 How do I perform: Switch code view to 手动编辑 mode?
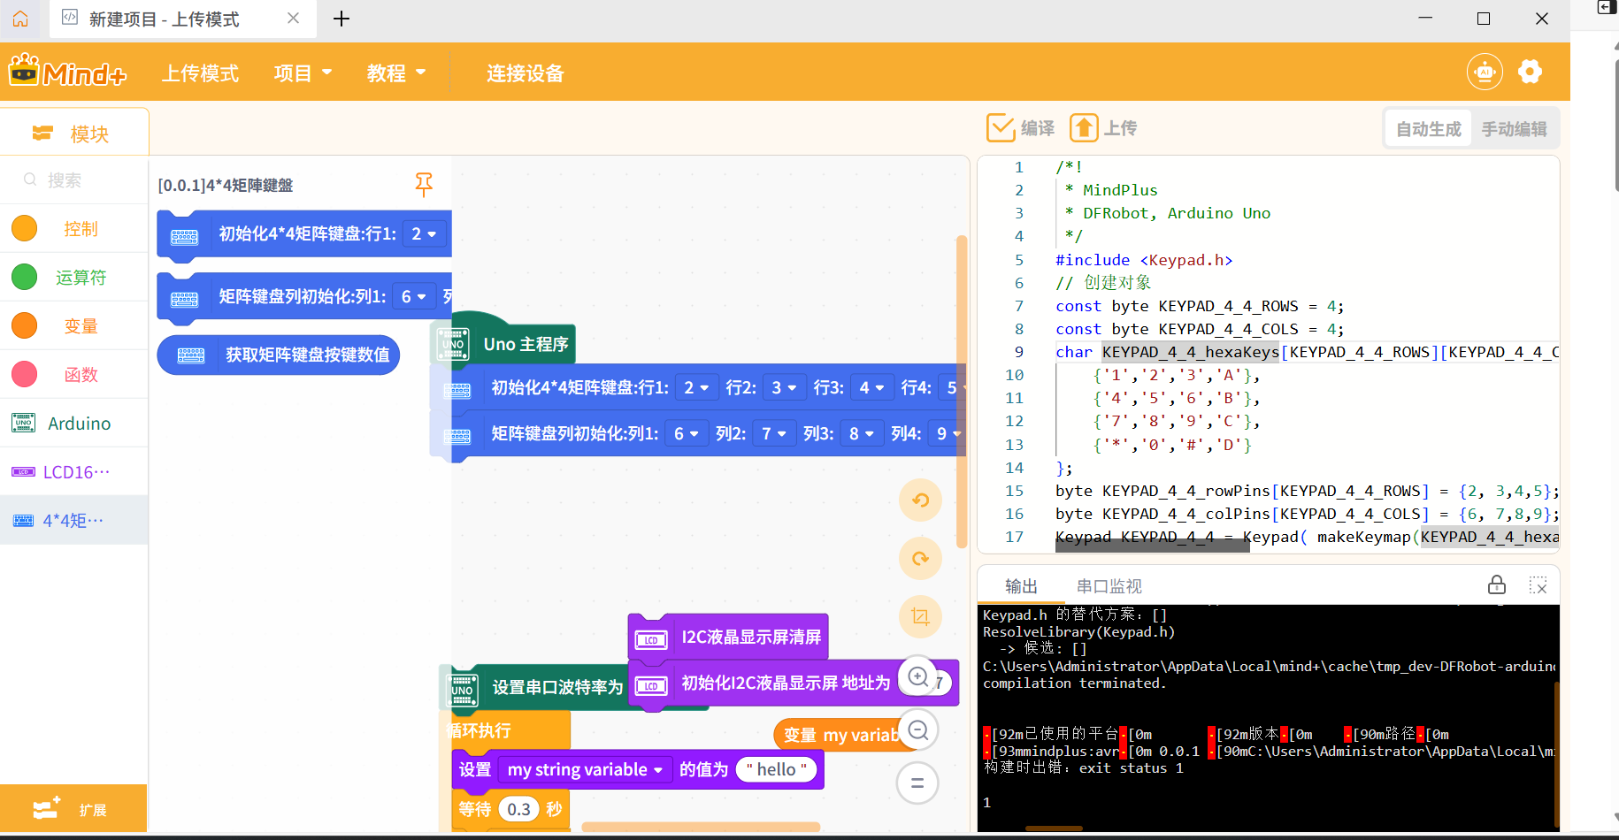click(1515, 128)
